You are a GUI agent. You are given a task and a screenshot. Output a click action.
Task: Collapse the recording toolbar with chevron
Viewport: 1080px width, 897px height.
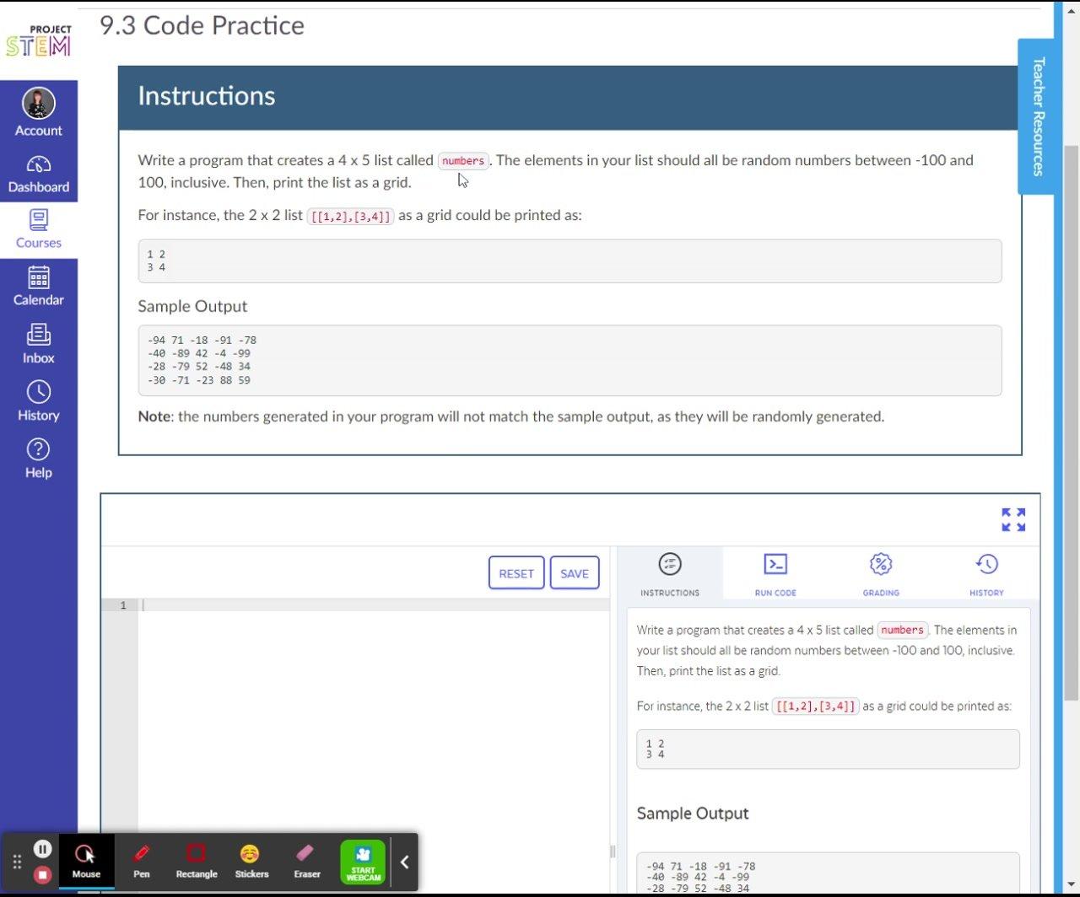click(405, 862)
